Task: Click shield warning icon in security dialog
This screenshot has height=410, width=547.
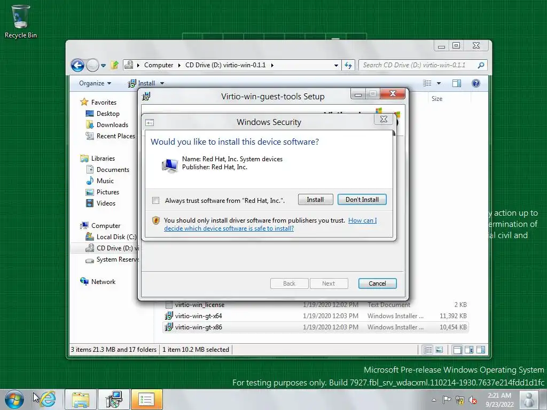Action: (156, 220)
